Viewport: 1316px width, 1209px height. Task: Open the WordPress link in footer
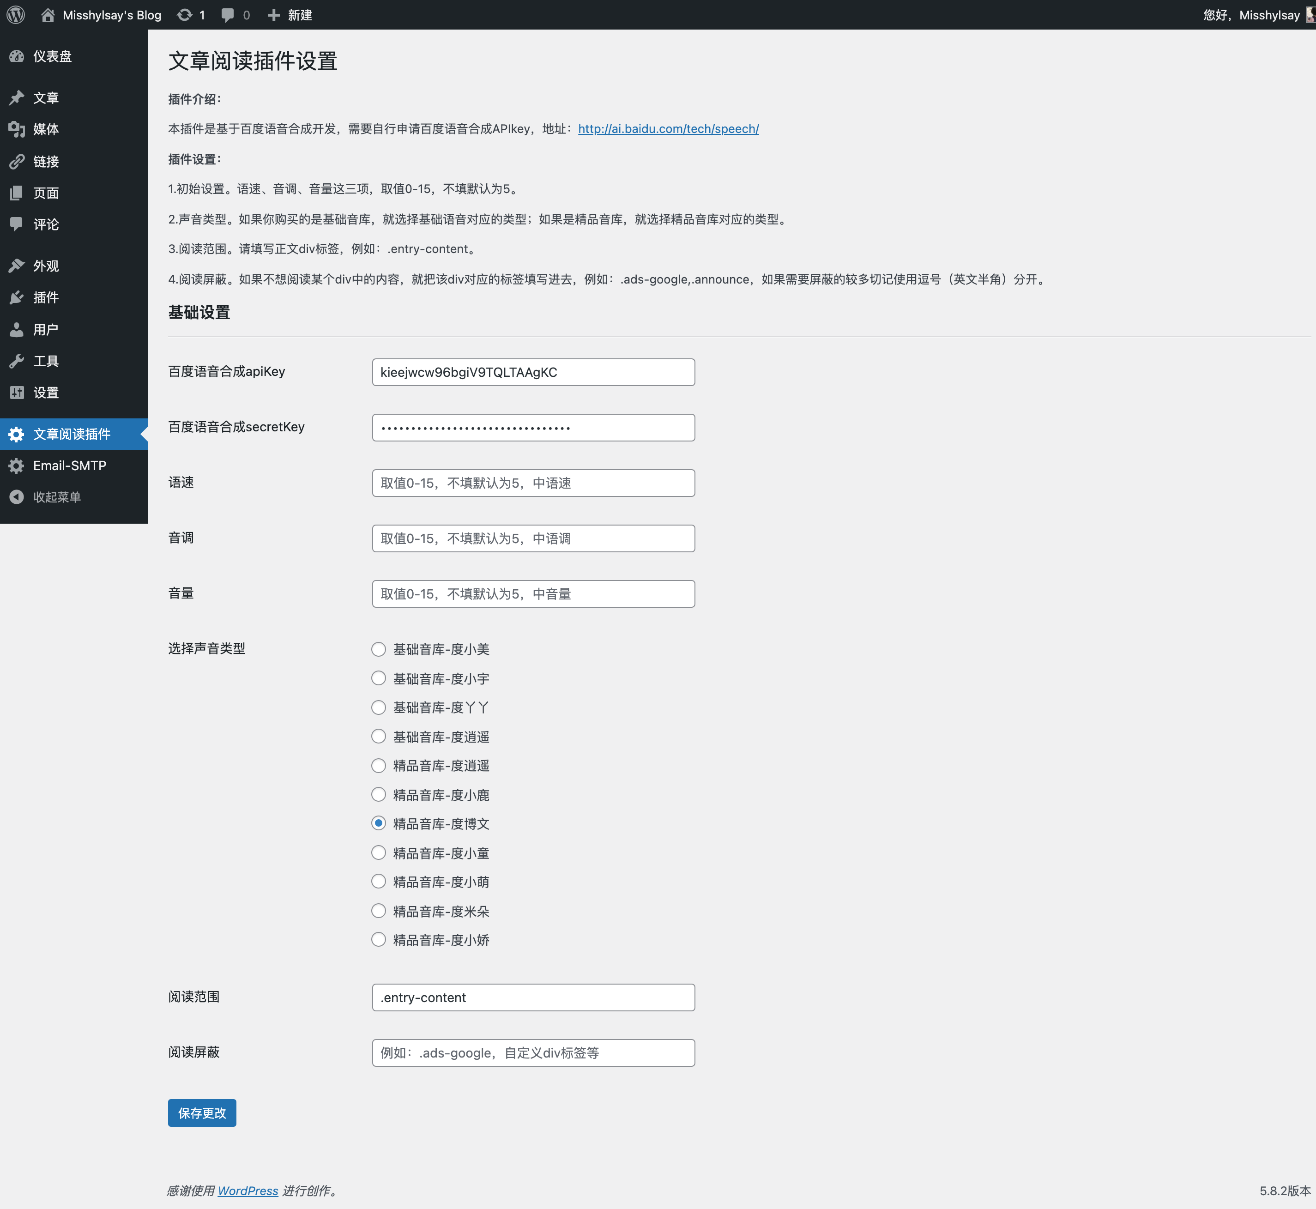point(248,1191)
